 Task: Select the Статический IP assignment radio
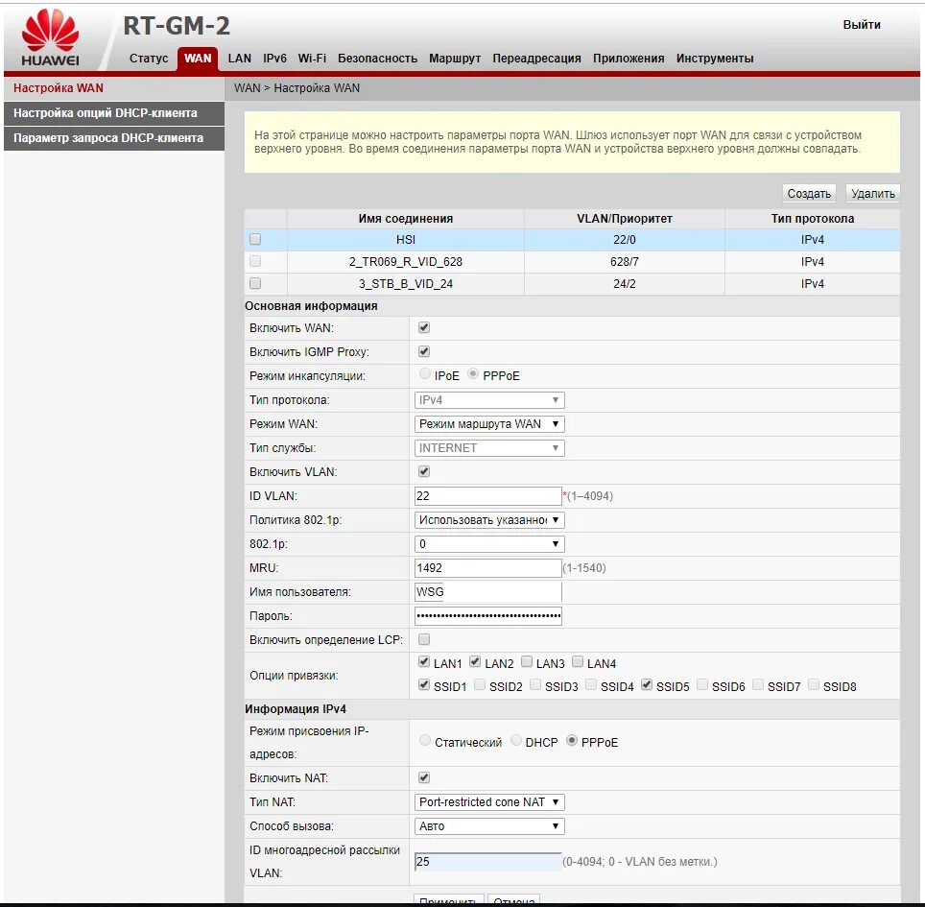click(425, 740)
